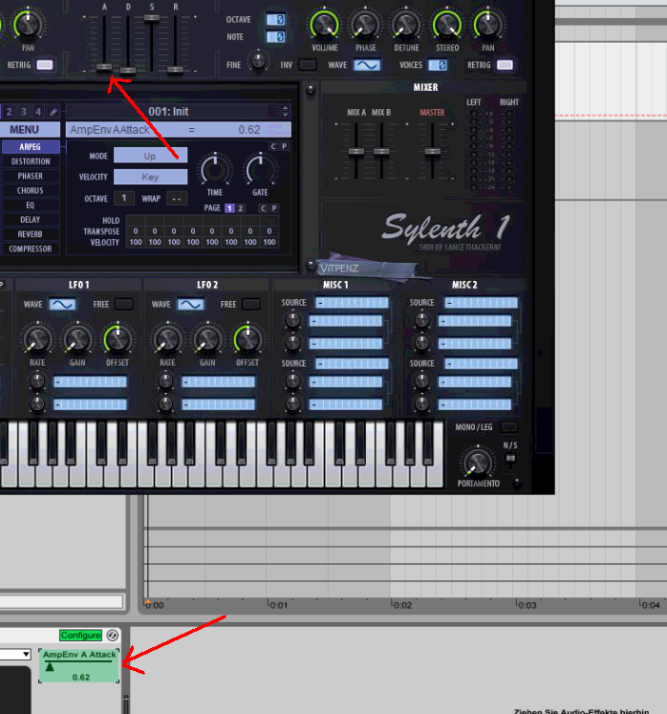This screenshot has width=667, height=714.
Task: Click the pencil edit icon beside part 4
Action: (x=54, y=112)
